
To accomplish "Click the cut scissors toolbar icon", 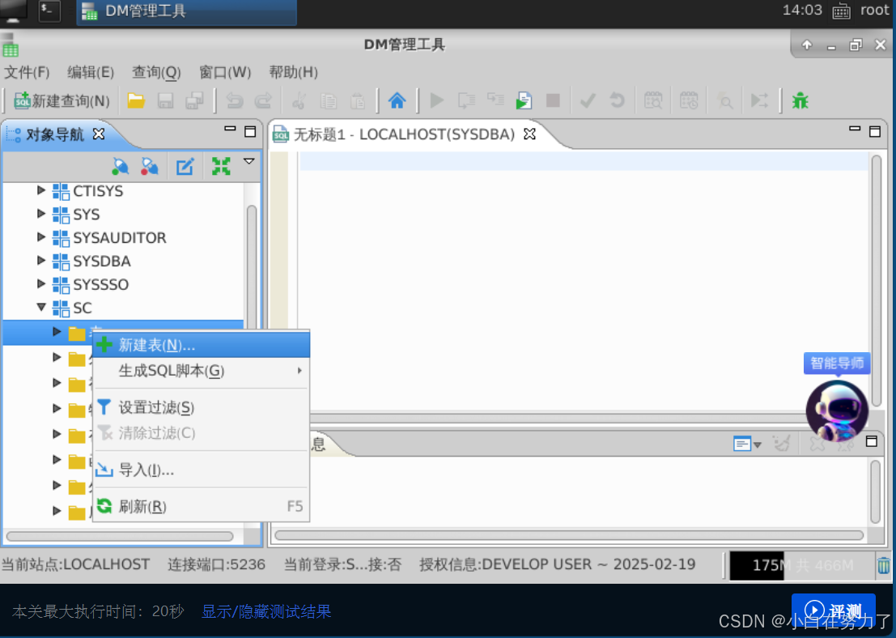I will pyautogui.click(x=299, y=101).
